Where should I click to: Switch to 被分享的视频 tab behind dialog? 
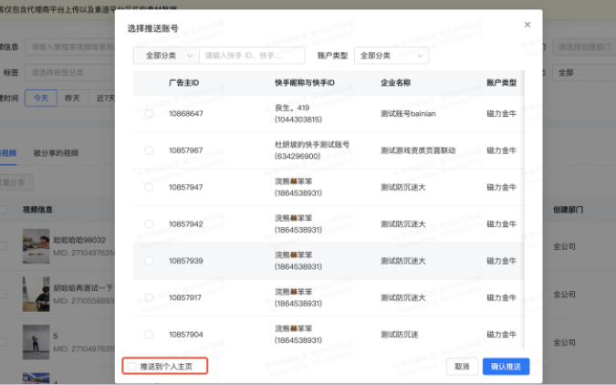[x=56, y=153]
